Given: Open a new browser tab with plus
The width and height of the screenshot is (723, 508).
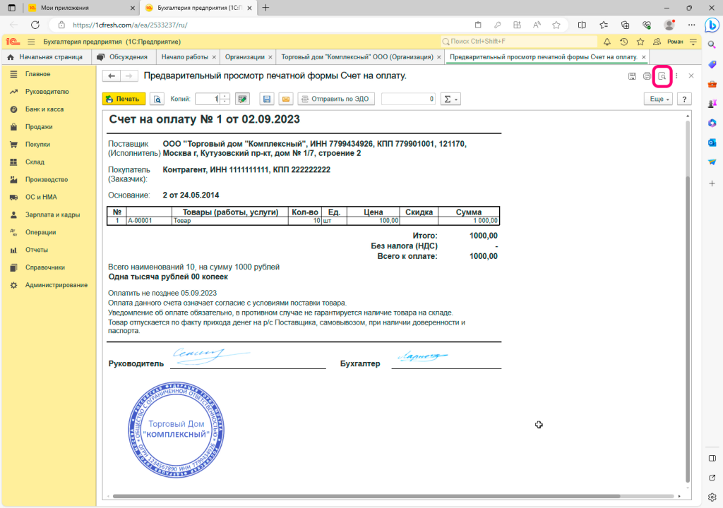Looking at the screenshot, I should pyautogui.click(x=265, y=8).
